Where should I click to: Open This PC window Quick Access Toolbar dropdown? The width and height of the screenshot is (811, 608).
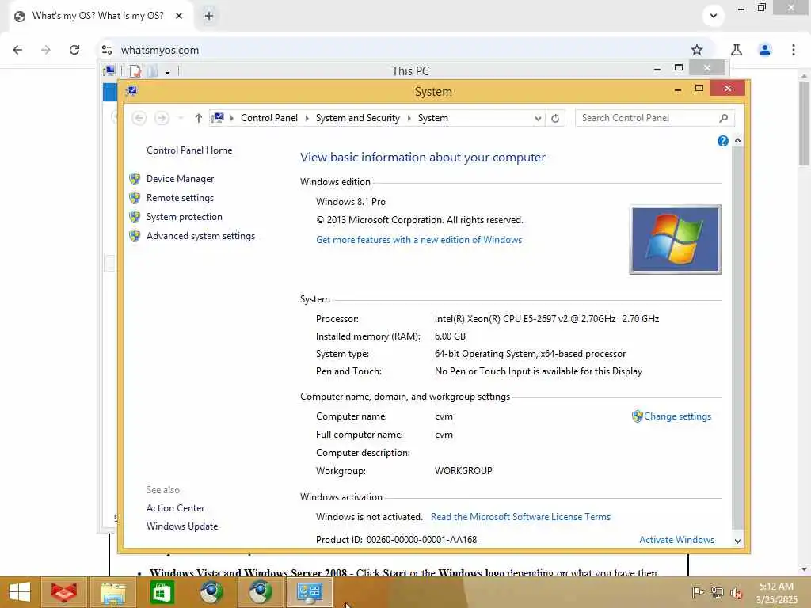pos(168,71)
